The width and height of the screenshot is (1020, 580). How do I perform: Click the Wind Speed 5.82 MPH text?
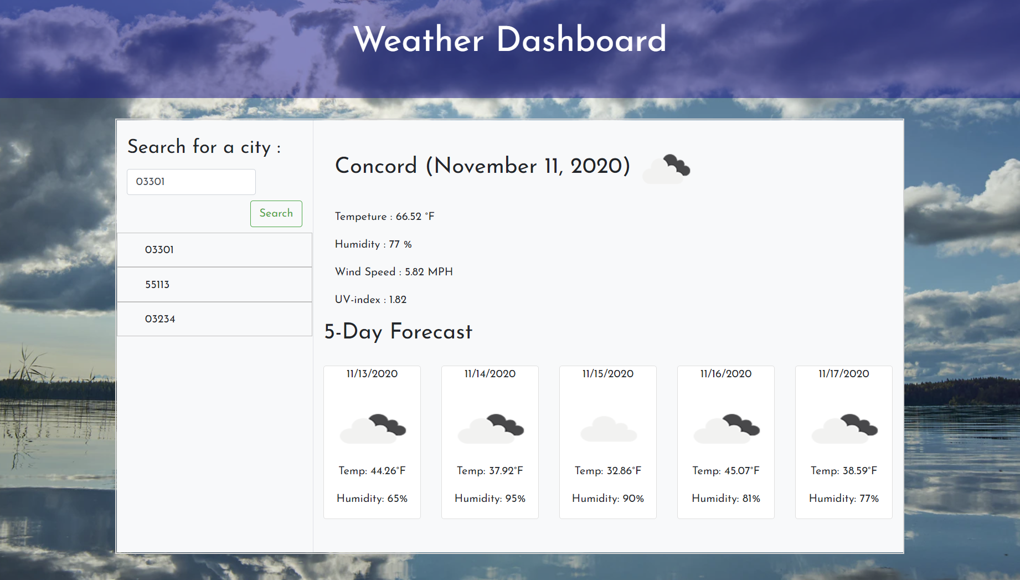coord(394,272)
